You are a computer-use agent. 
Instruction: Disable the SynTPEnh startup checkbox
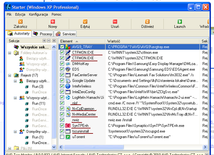coord(62,126)
